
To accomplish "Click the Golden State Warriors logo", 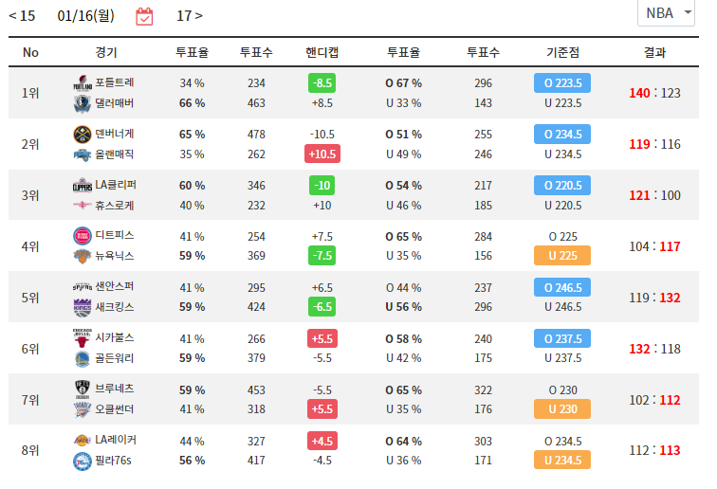I will [x=82, y=358].
